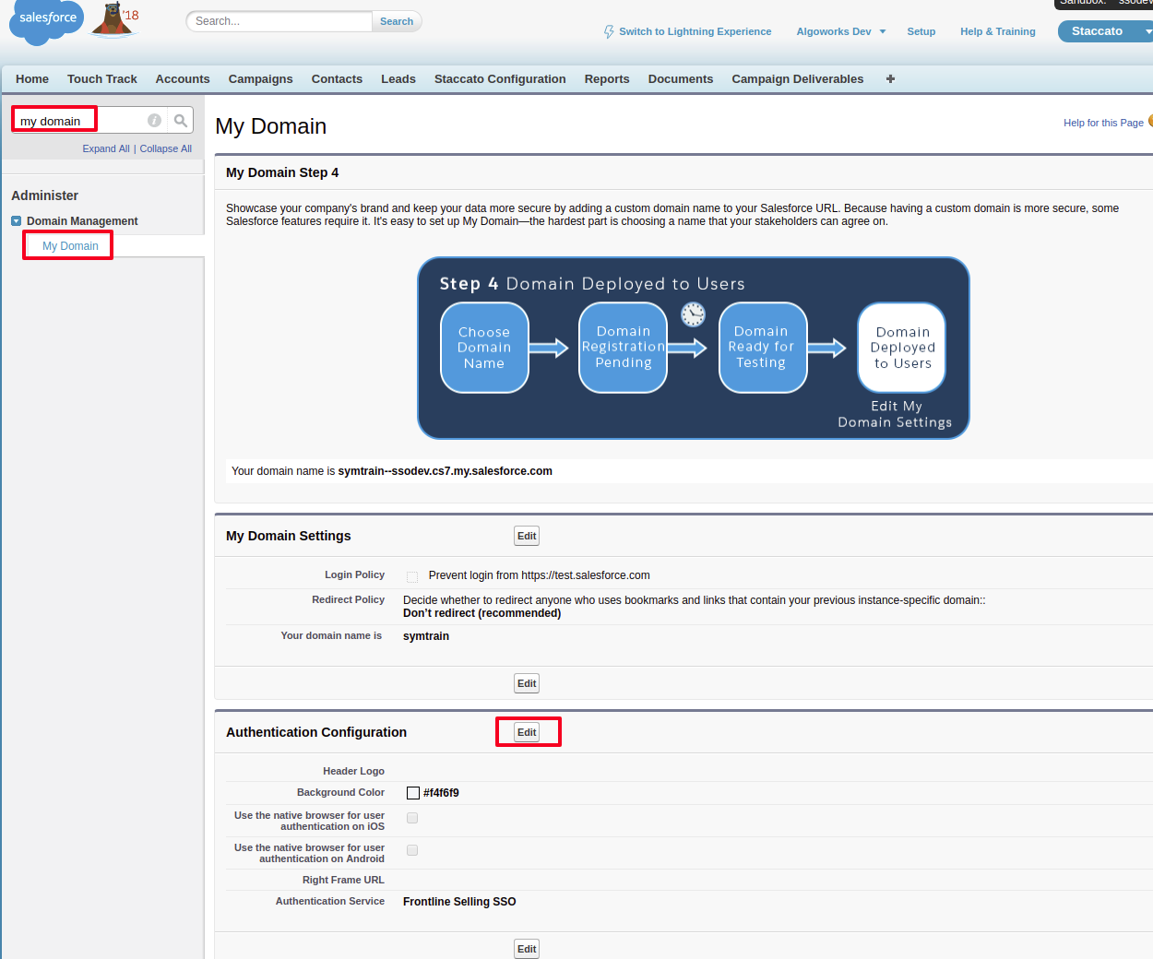
Task: Click the clock icon in domain diagram
Action: [693, 314]
